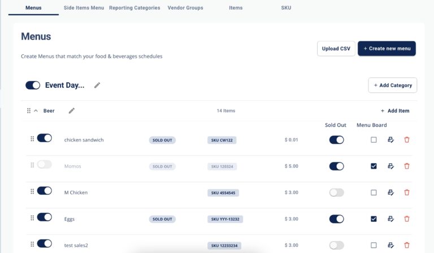The image size is (434, 253).
Task: Open edit icon for chicken sandwich
Action: pos(390,140)
